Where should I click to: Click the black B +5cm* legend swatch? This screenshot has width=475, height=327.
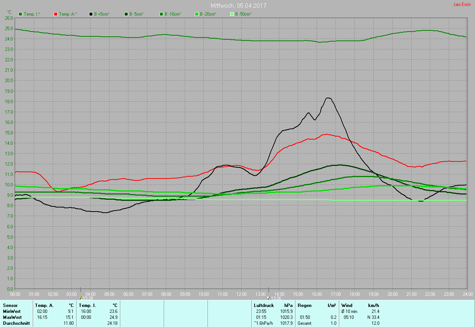tap(91, 14)
